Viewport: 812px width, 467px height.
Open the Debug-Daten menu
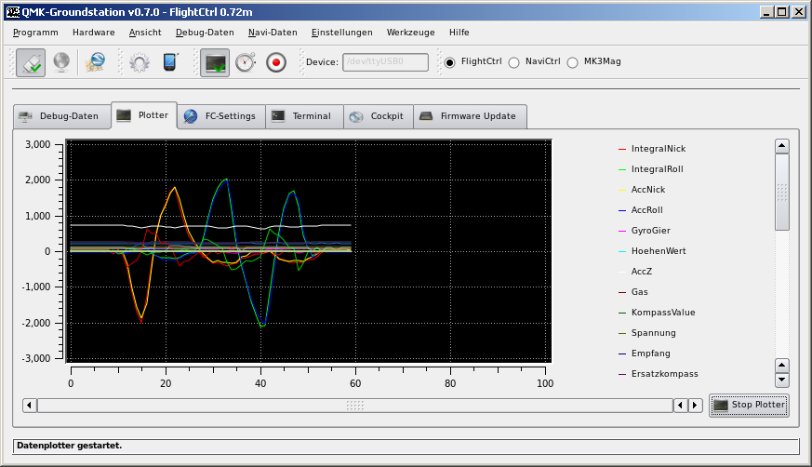[x=205, y=32]
